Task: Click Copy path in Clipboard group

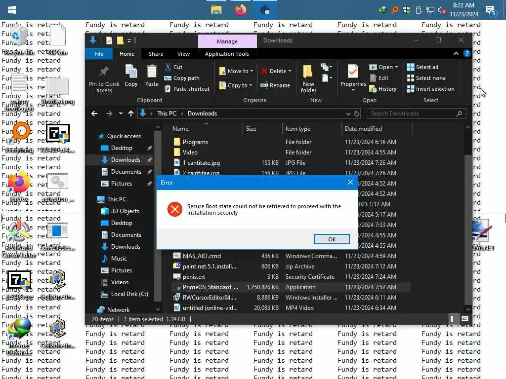Action: [182, 78]
